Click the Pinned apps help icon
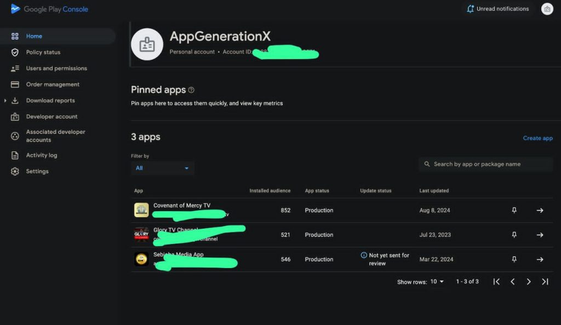Screen dimensions: 561x325 pos(191,90)
